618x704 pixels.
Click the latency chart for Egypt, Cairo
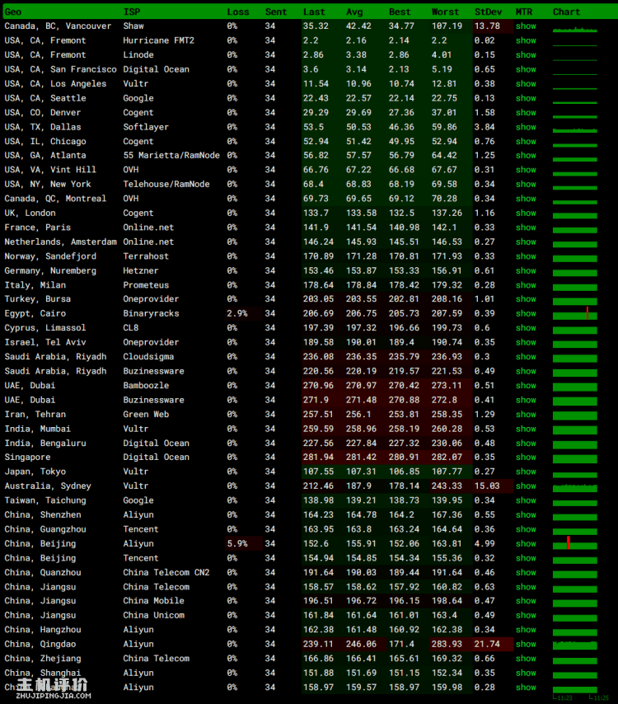[x=575, y=313]
